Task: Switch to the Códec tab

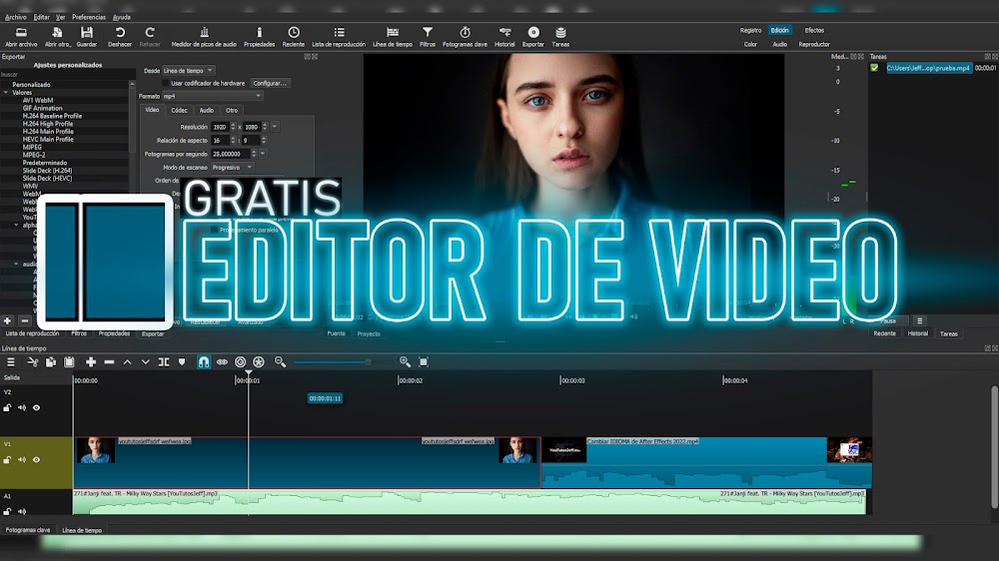Action: (179, 110)
